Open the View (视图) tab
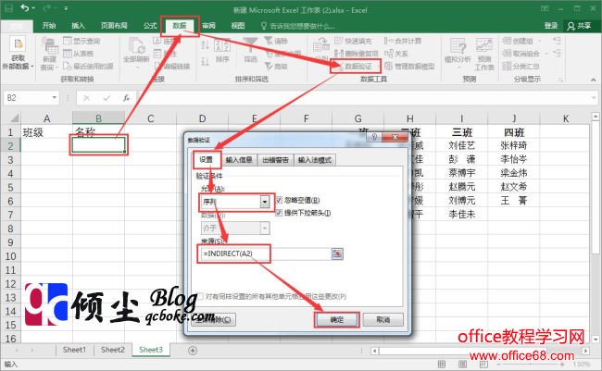The image size is (602, 371). click(x=238, y=26)
